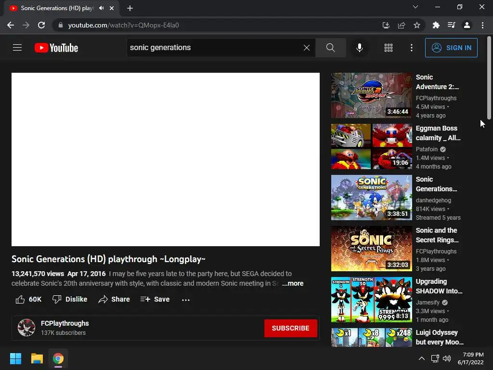Open Chrome profile avatar
This screenshot has width=493, height=370.
click(x=467, y=25)
